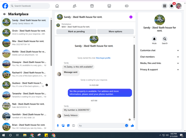This screenshot has height=138, width=186.
Task: Open the Home feed icon
Action: [57, 6]
